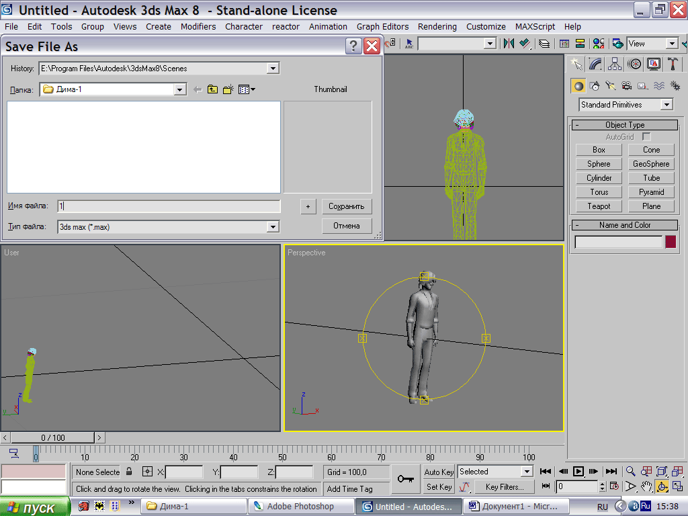Click the Сохранить save button
This screenshot has height=516, width=688.
347,207
